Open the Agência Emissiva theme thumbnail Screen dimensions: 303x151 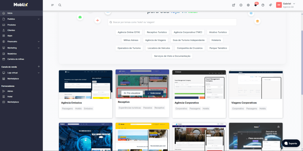point(86,84)
